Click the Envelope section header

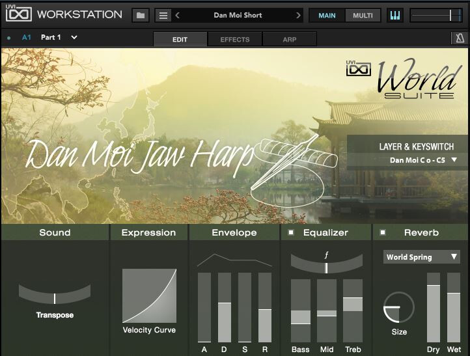click(234, 232)
